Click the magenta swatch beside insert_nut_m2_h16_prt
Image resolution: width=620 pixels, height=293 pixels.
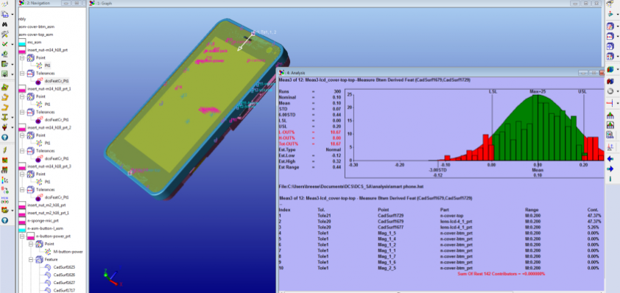point(22,205)
